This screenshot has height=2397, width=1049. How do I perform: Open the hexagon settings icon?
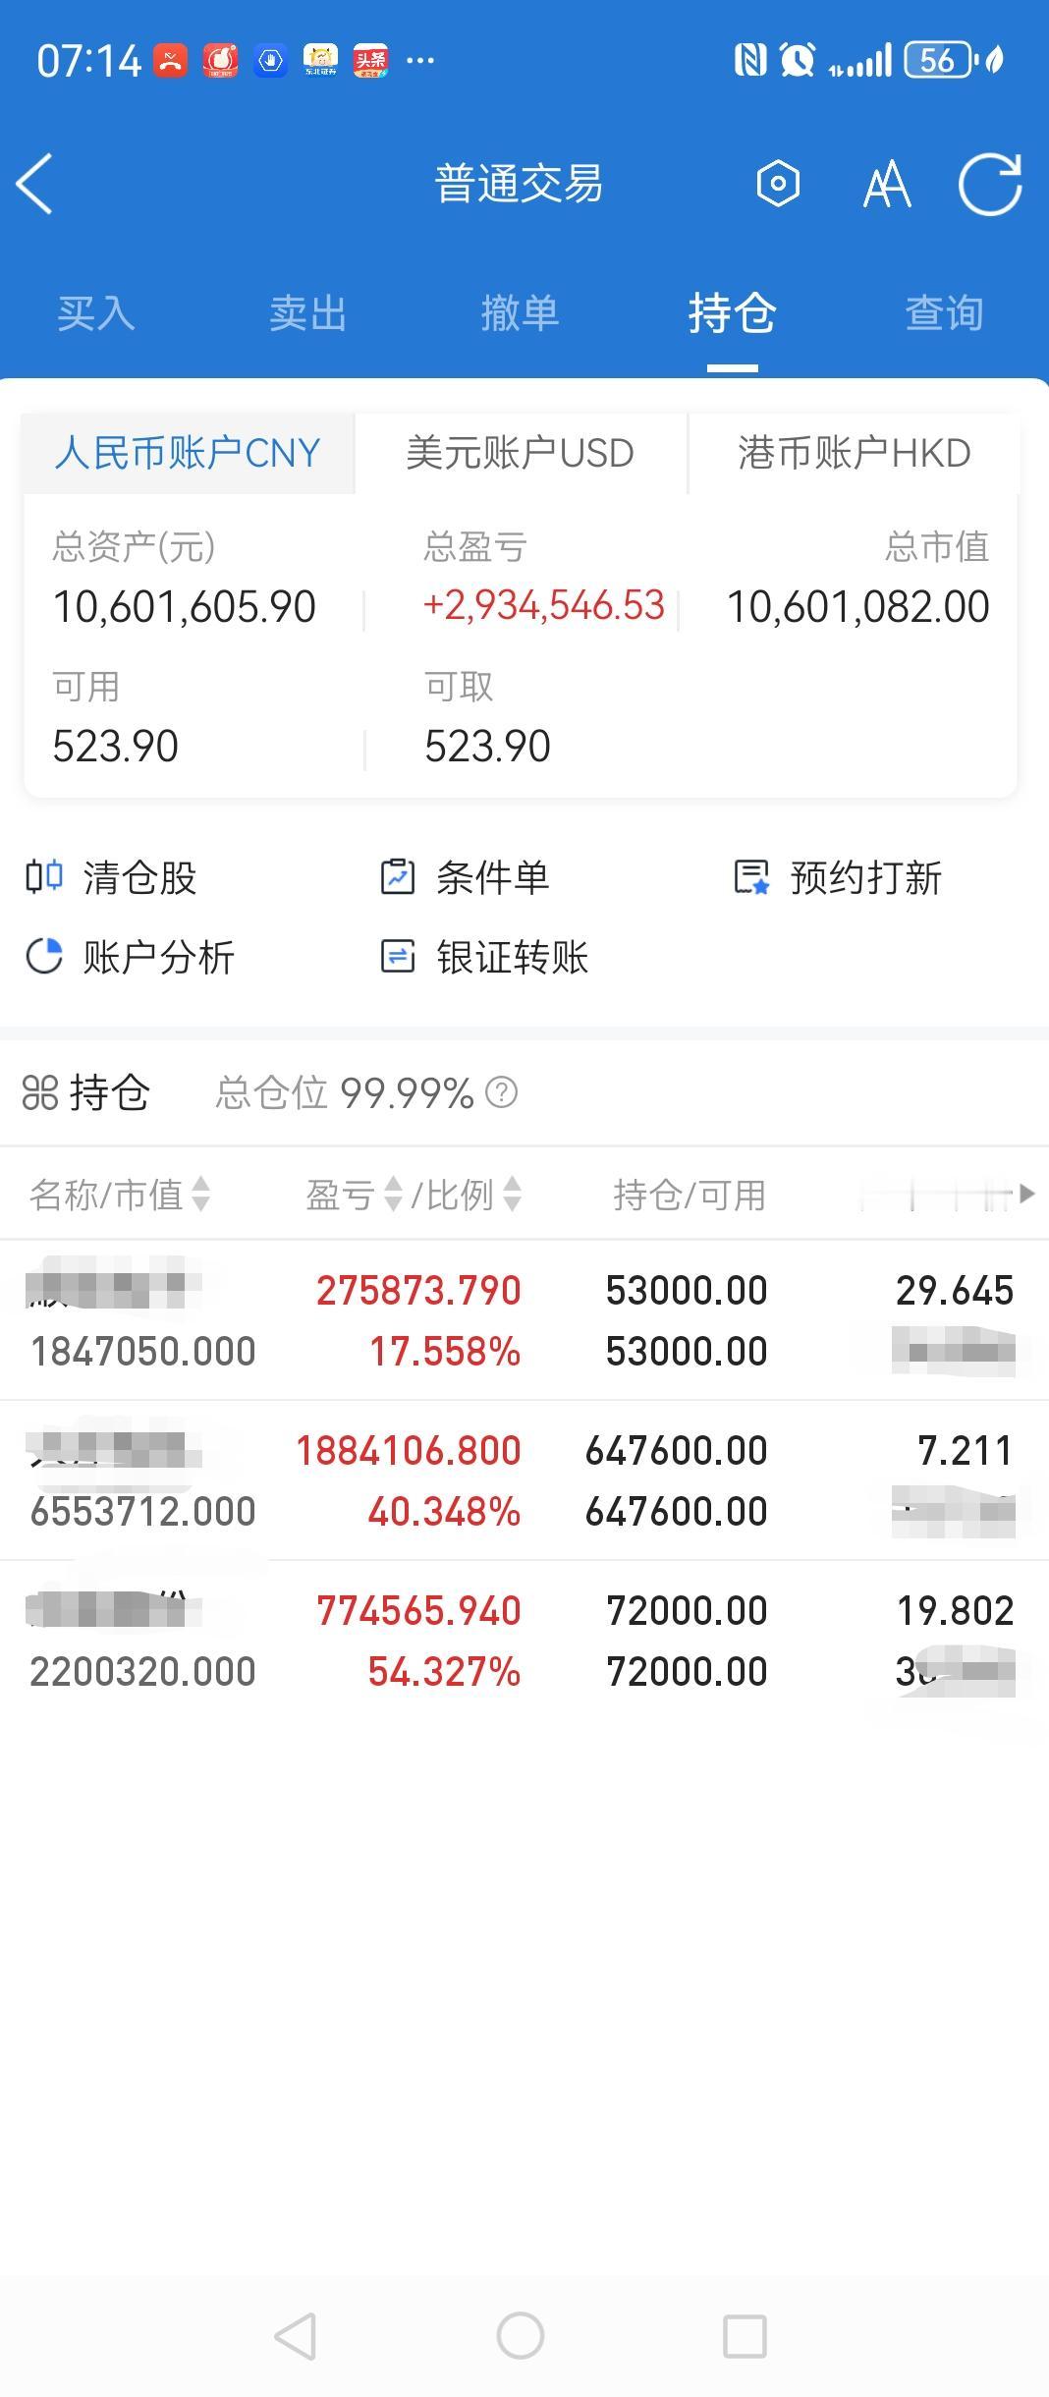(778, 184)
